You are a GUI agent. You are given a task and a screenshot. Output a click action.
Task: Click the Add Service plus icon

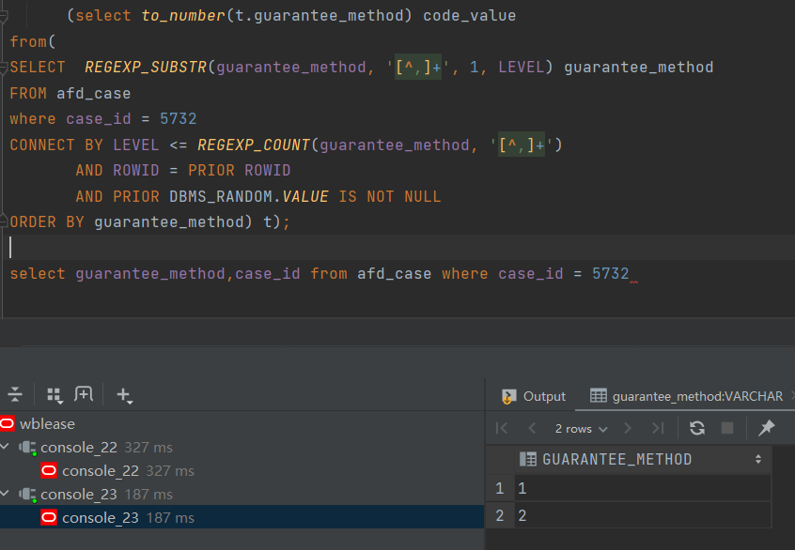pos(123,395)
